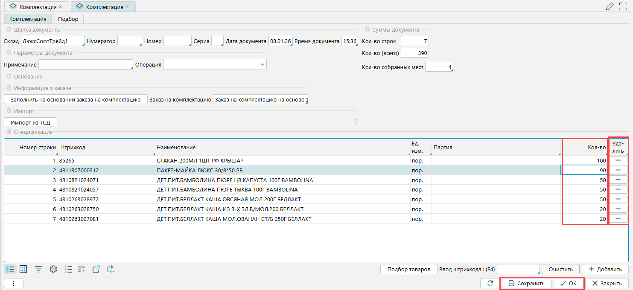633x290 pixels.
Task: Open the filter icon in specification toolbar
Action: tap(38, 269)
